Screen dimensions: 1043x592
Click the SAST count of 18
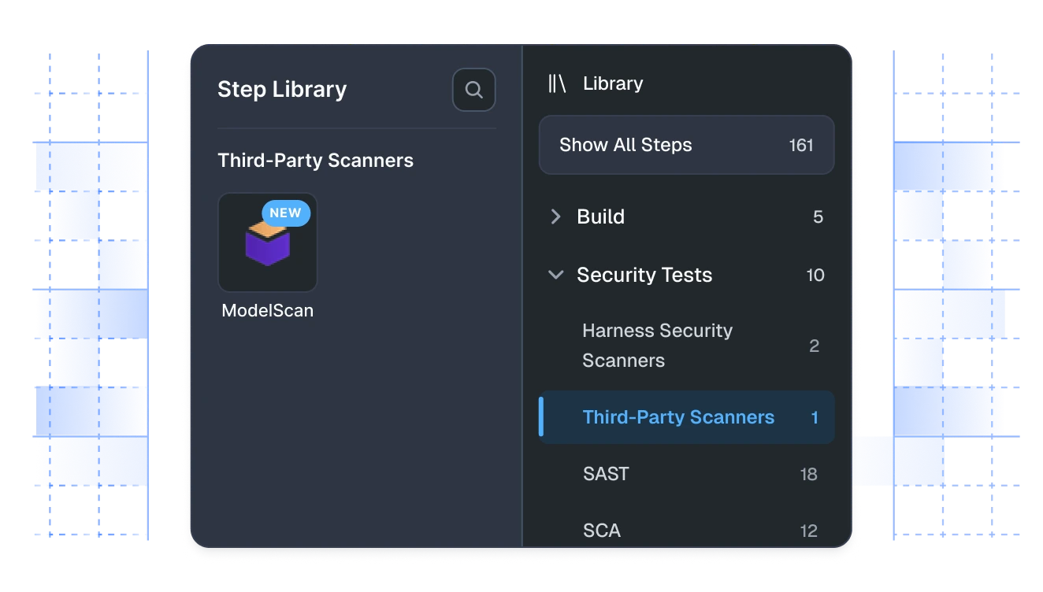[x=808, y=474]
